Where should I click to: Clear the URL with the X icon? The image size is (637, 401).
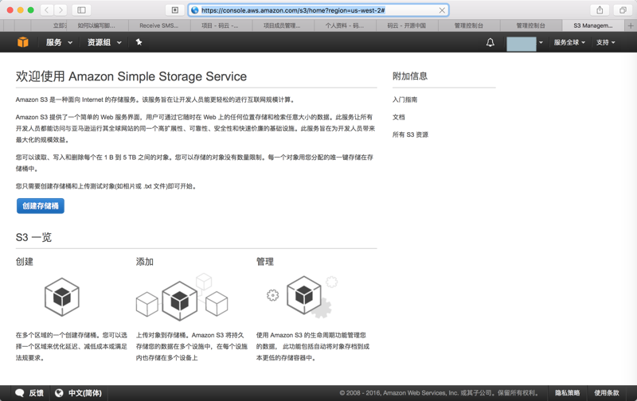(442, 10)
